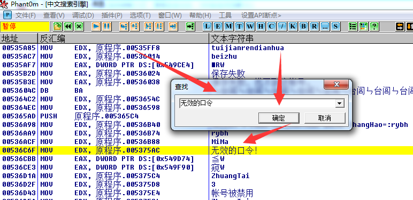Pause execution with the pause icon
The height and width of the screenshot is (200, 413).
(x=106, y=26)
